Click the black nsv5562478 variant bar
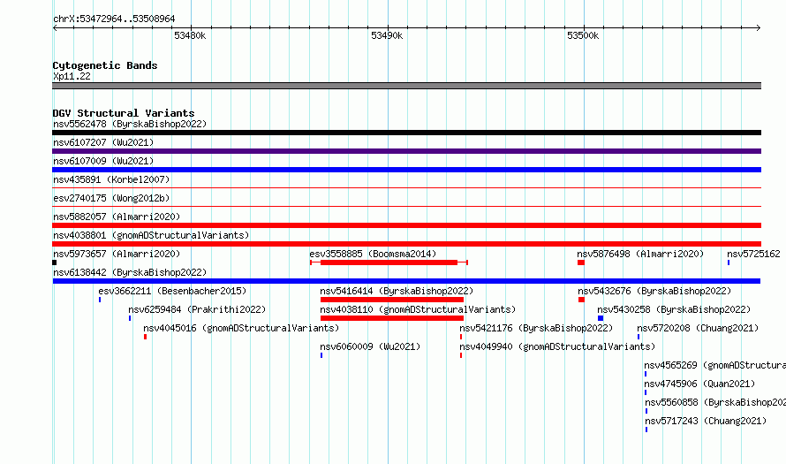This screenshot has width=786, height=464. tap(406, 133)
